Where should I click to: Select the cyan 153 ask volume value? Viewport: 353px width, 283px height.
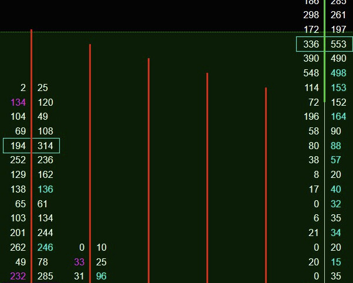point(338,87)
